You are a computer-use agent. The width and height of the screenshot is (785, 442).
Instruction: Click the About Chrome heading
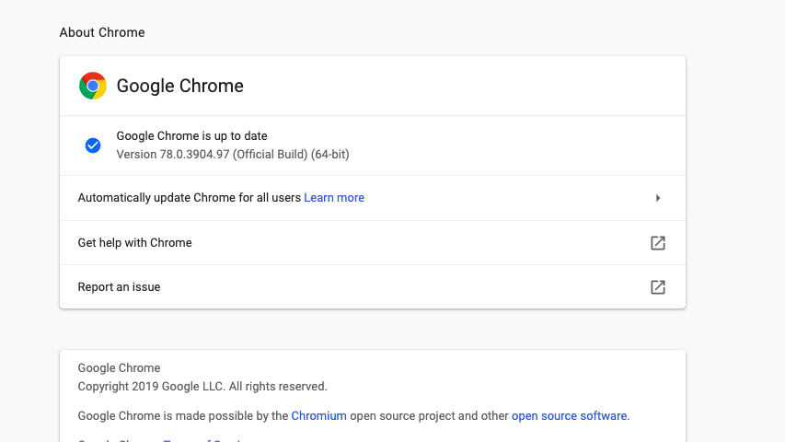(102, 32)
